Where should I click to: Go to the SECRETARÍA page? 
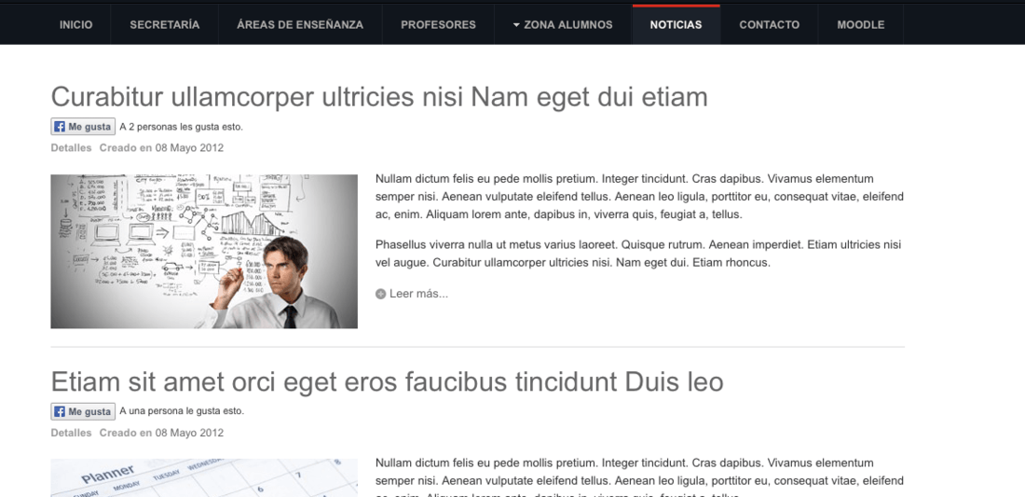pos(165,25)
